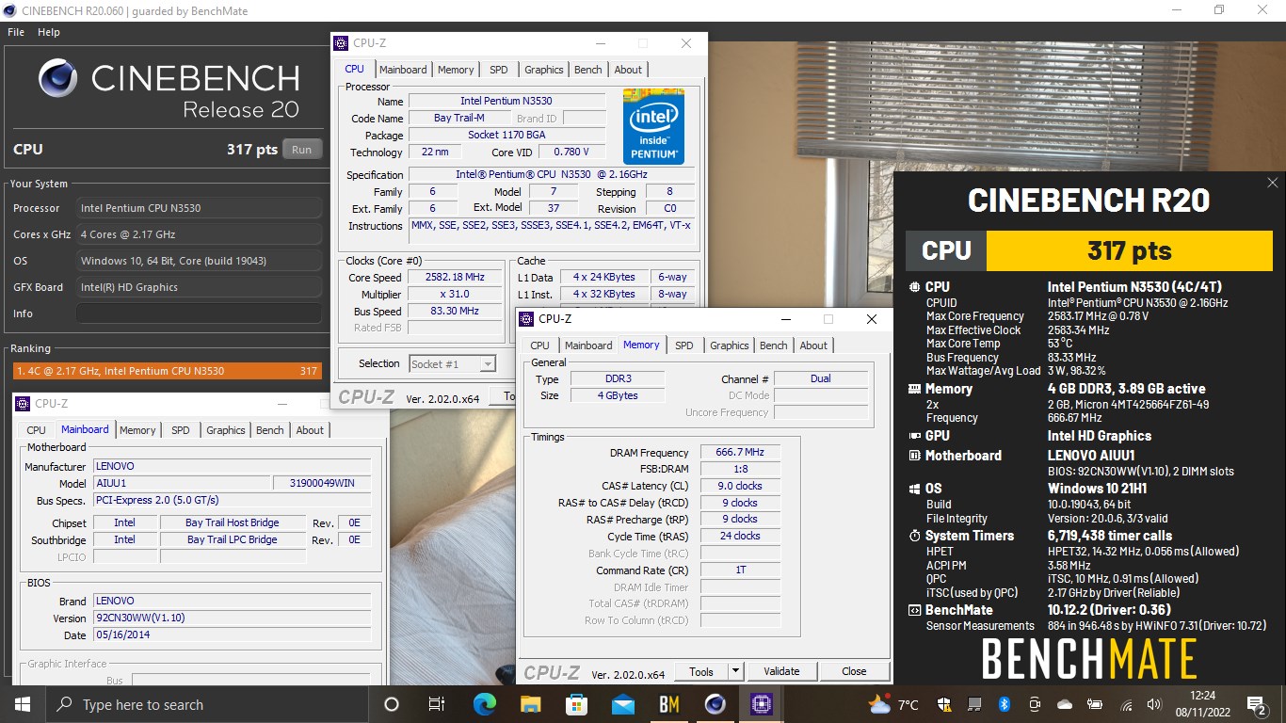The width and height of the screenshot is (1286, 723).
Task: Click DRAM Frequency value 666.7 MHz
Action: click(x=740, y=453)
